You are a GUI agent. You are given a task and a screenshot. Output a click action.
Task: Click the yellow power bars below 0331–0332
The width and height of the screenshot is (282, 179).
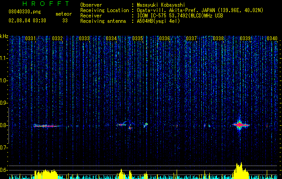pos(46,174)
